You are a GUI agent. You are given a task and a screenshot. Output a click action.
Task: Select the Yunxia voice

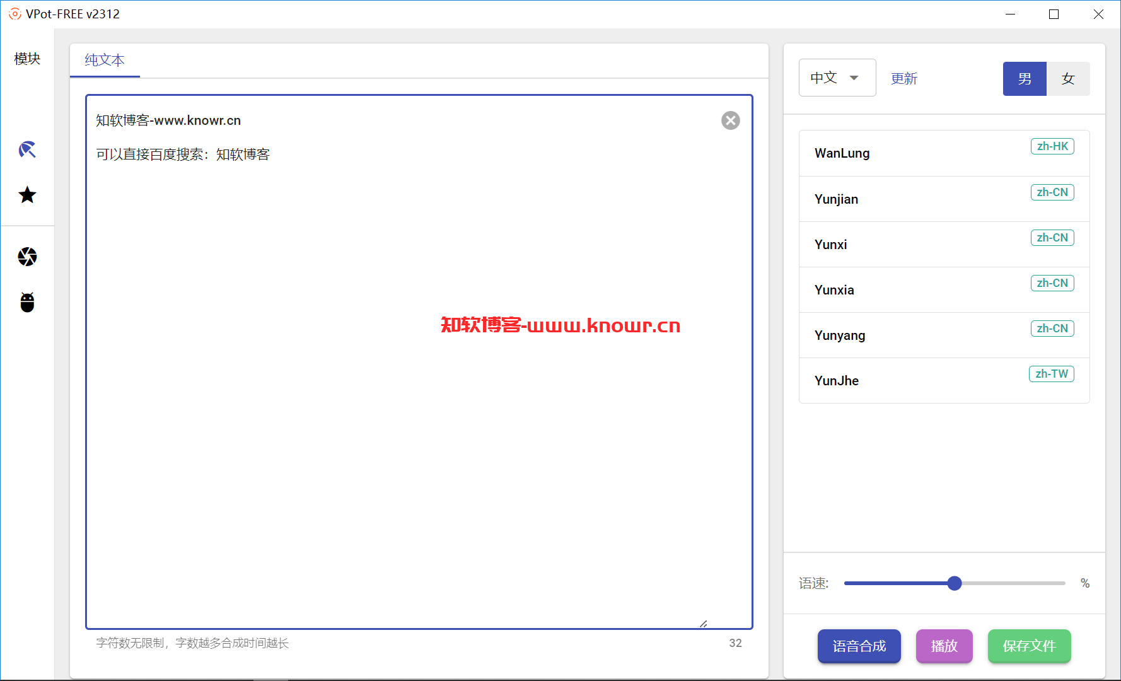[x=944, y=290]
